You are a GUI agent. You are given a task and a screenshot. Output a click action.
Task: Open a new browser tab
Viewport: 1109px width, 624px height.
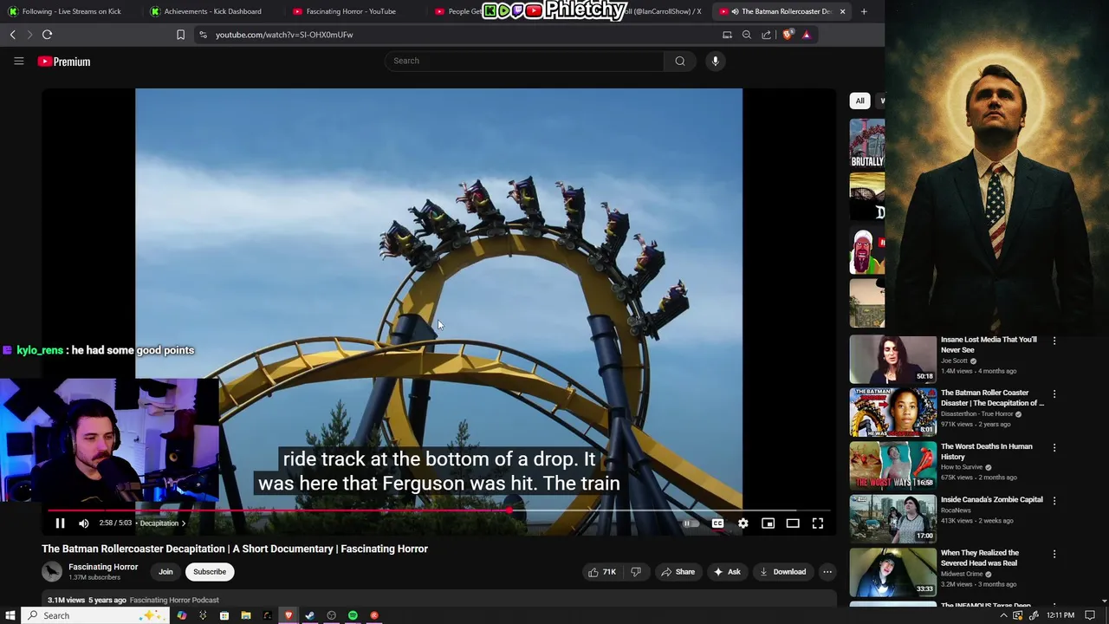pyautogui.click(x=864, y=11)
